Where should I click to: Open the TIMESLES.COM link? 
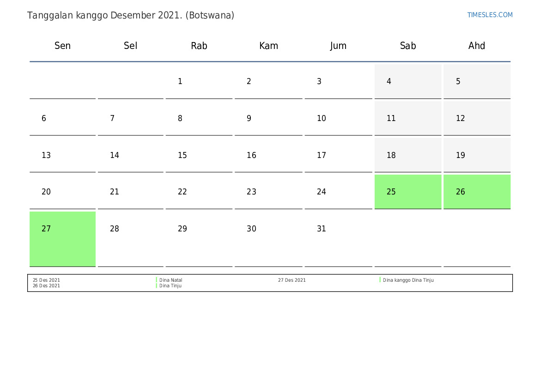point(490,15)
